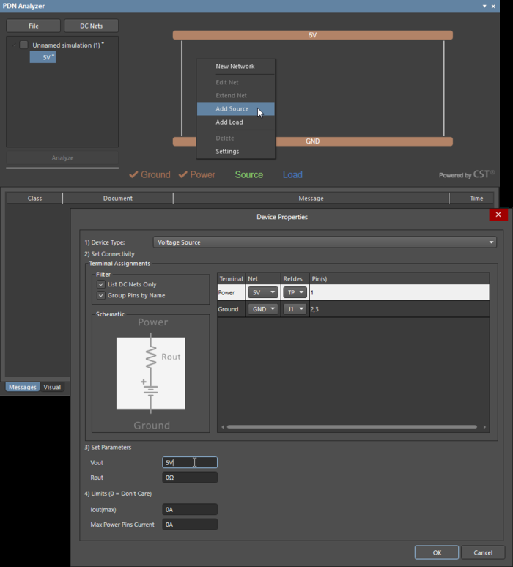This screenshot has width=513, height=567.
Task: Click the scrollbar left arrow
Action: [223, 427]
